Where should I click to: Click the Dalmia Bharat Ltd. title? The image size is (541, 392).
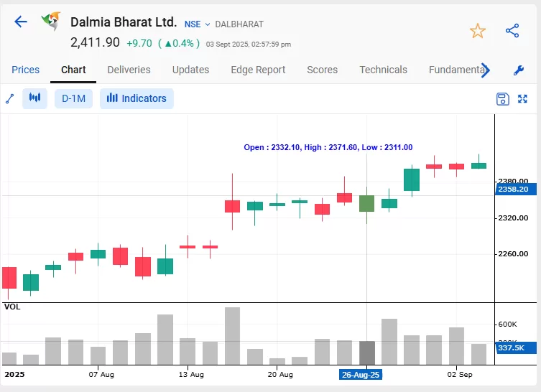(x=124, y=22)
